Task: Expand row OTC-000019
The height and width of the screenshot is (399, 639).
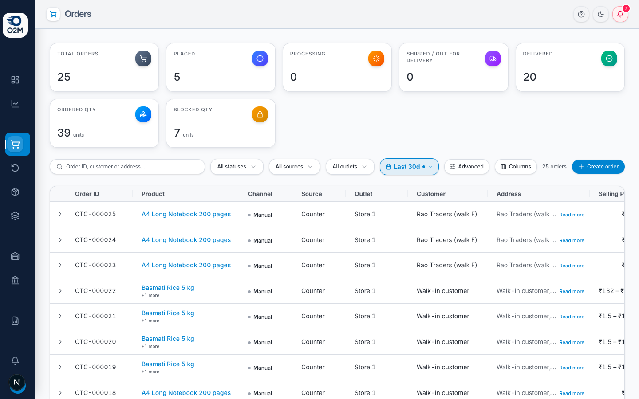Action: [x=60, y=367]
